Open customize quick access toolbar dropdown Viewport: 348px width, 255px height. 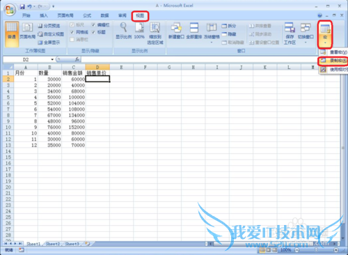[53, 6]
